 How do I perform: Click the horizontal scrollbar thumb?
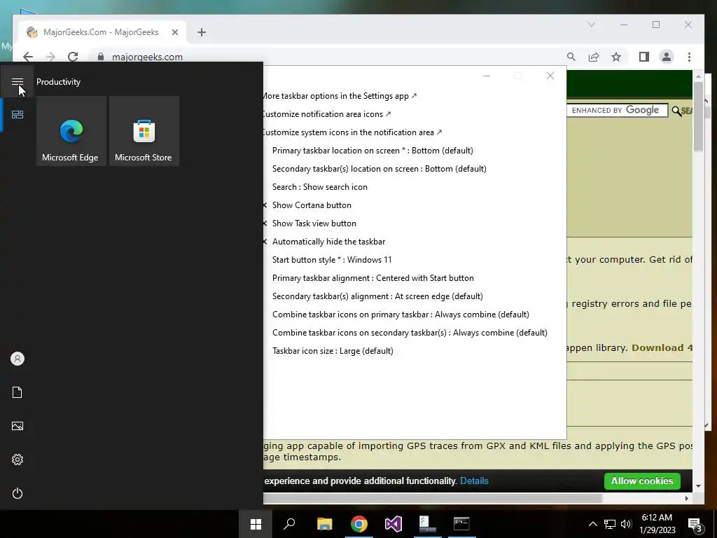click(x=432, y=498)
